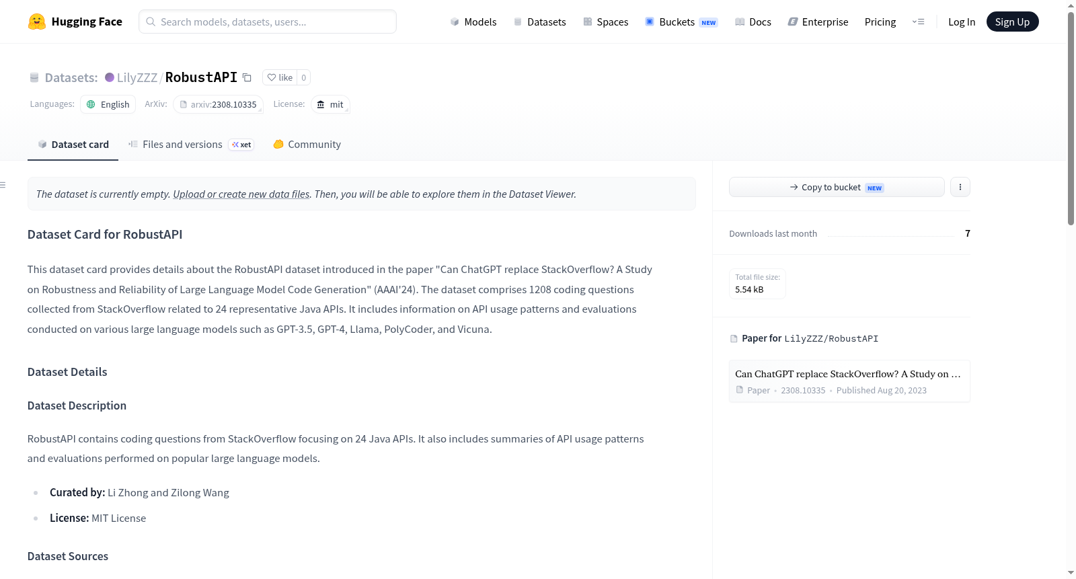Copy dataset name with the copy icon
The width and height of the screenshot is (1076, 579).
pyautogui.click(x=247, y=77)
